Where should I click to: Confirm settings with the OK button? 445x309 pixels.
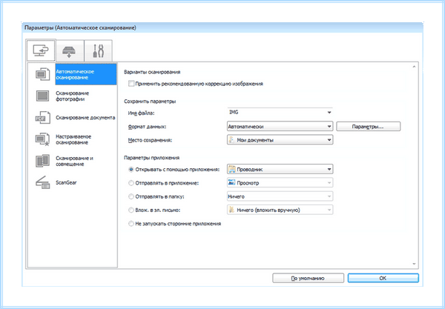[x=383, y=278]
